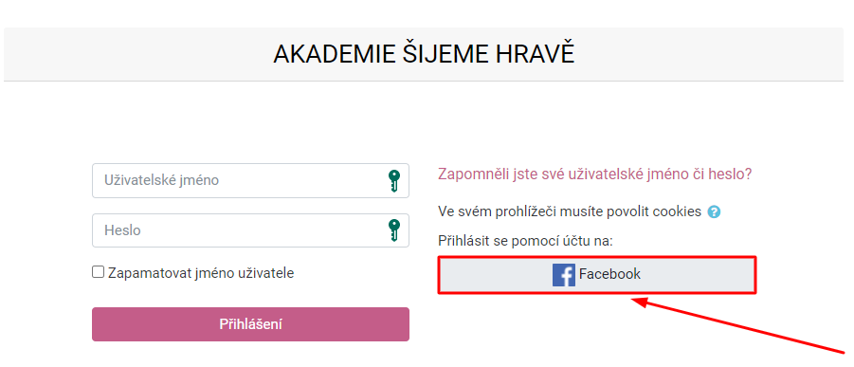Viewport: 854px width, 367px height.
Task: Click the red arrow annotation
Action: 738,324
